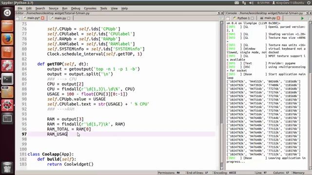Switch to the Python 1 console tab
312x175 pixels.
[243, 18]
